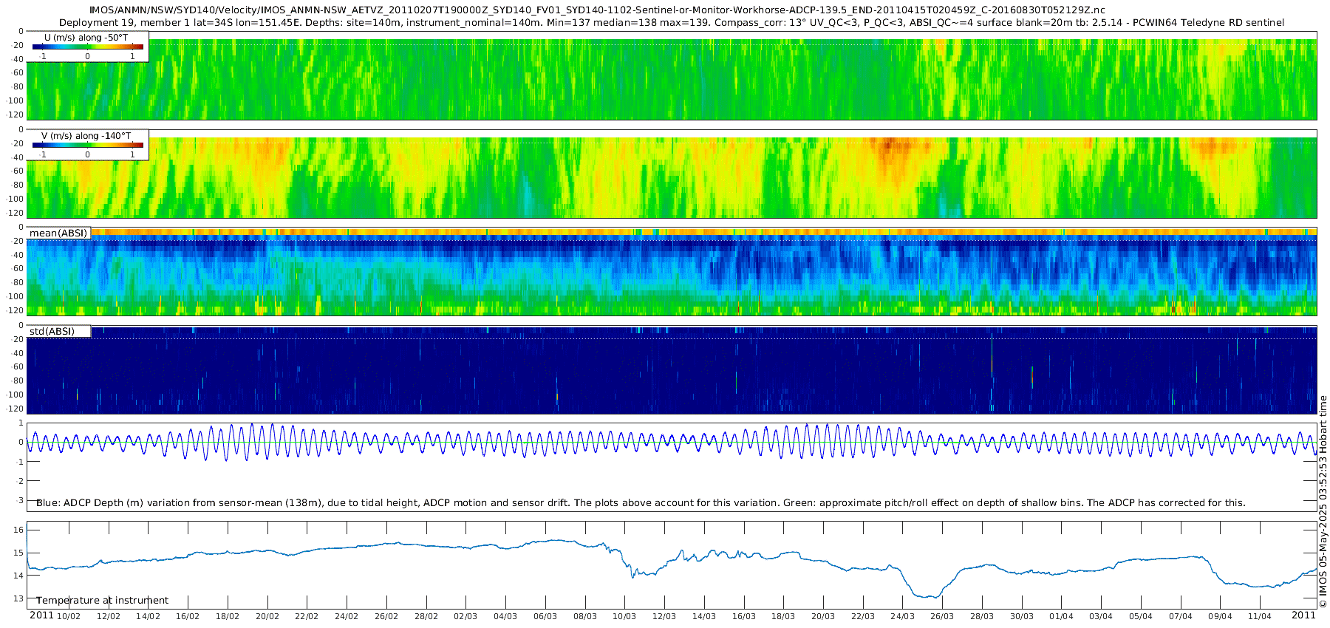Select the 11/04 date on time axis

1260,616
